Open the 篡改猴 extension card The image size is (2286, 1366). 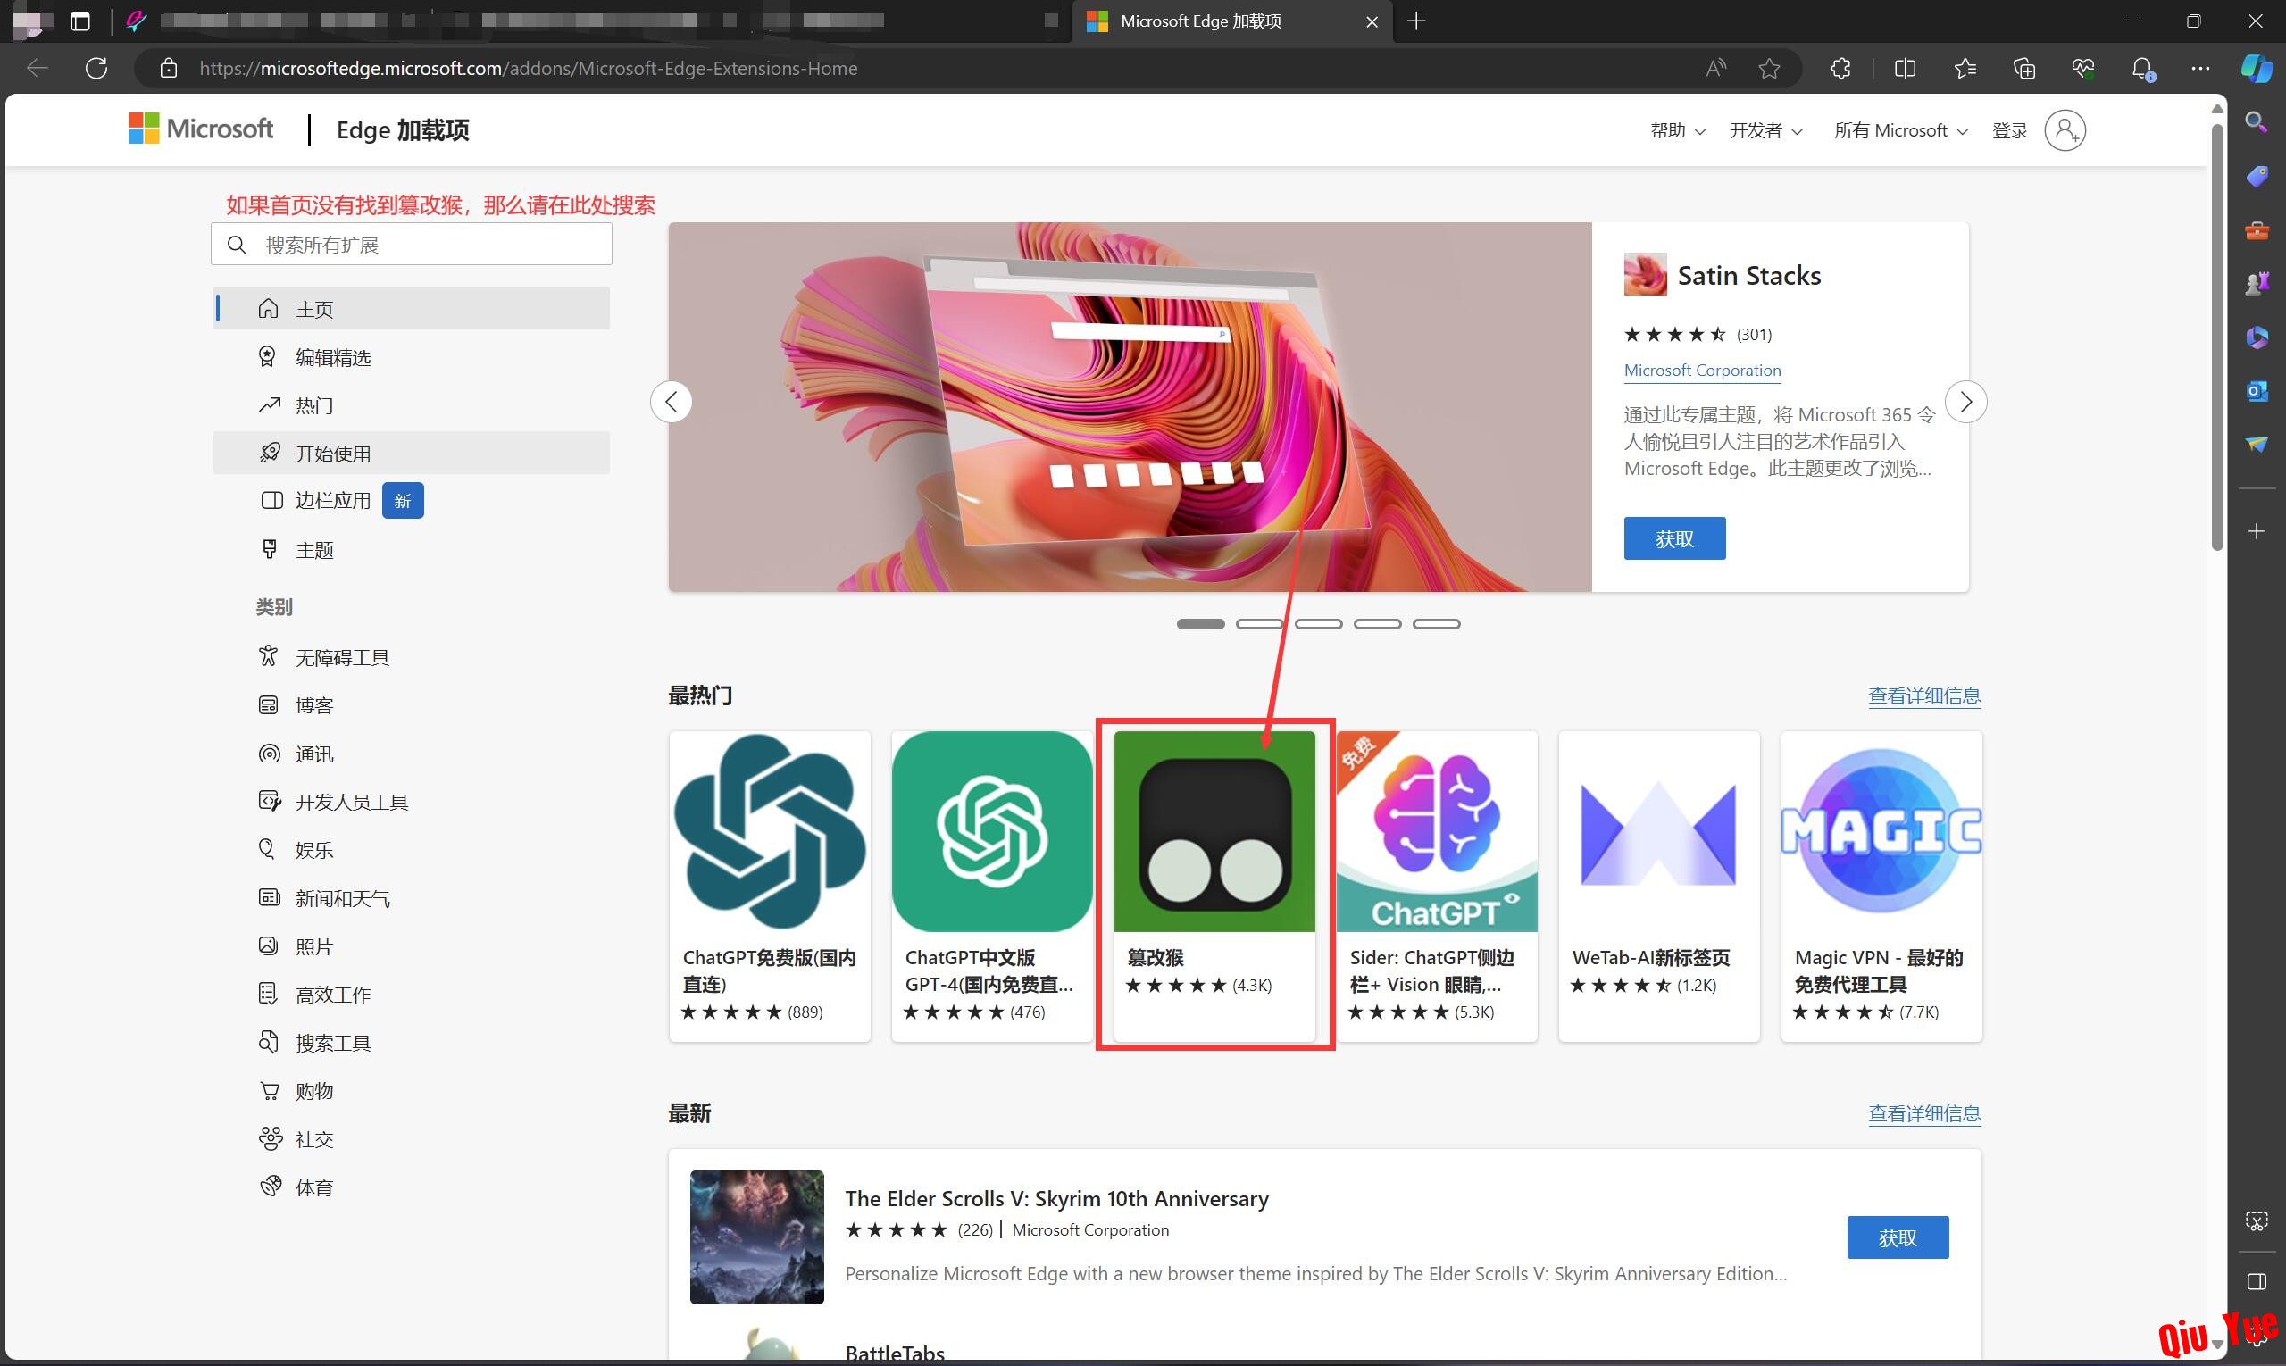(1214, 887)
